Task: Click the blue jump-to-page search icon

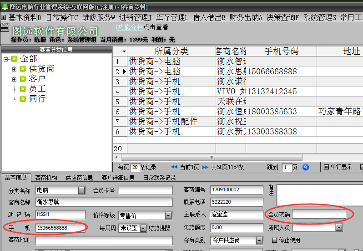Action: click(x=306, y=167)
